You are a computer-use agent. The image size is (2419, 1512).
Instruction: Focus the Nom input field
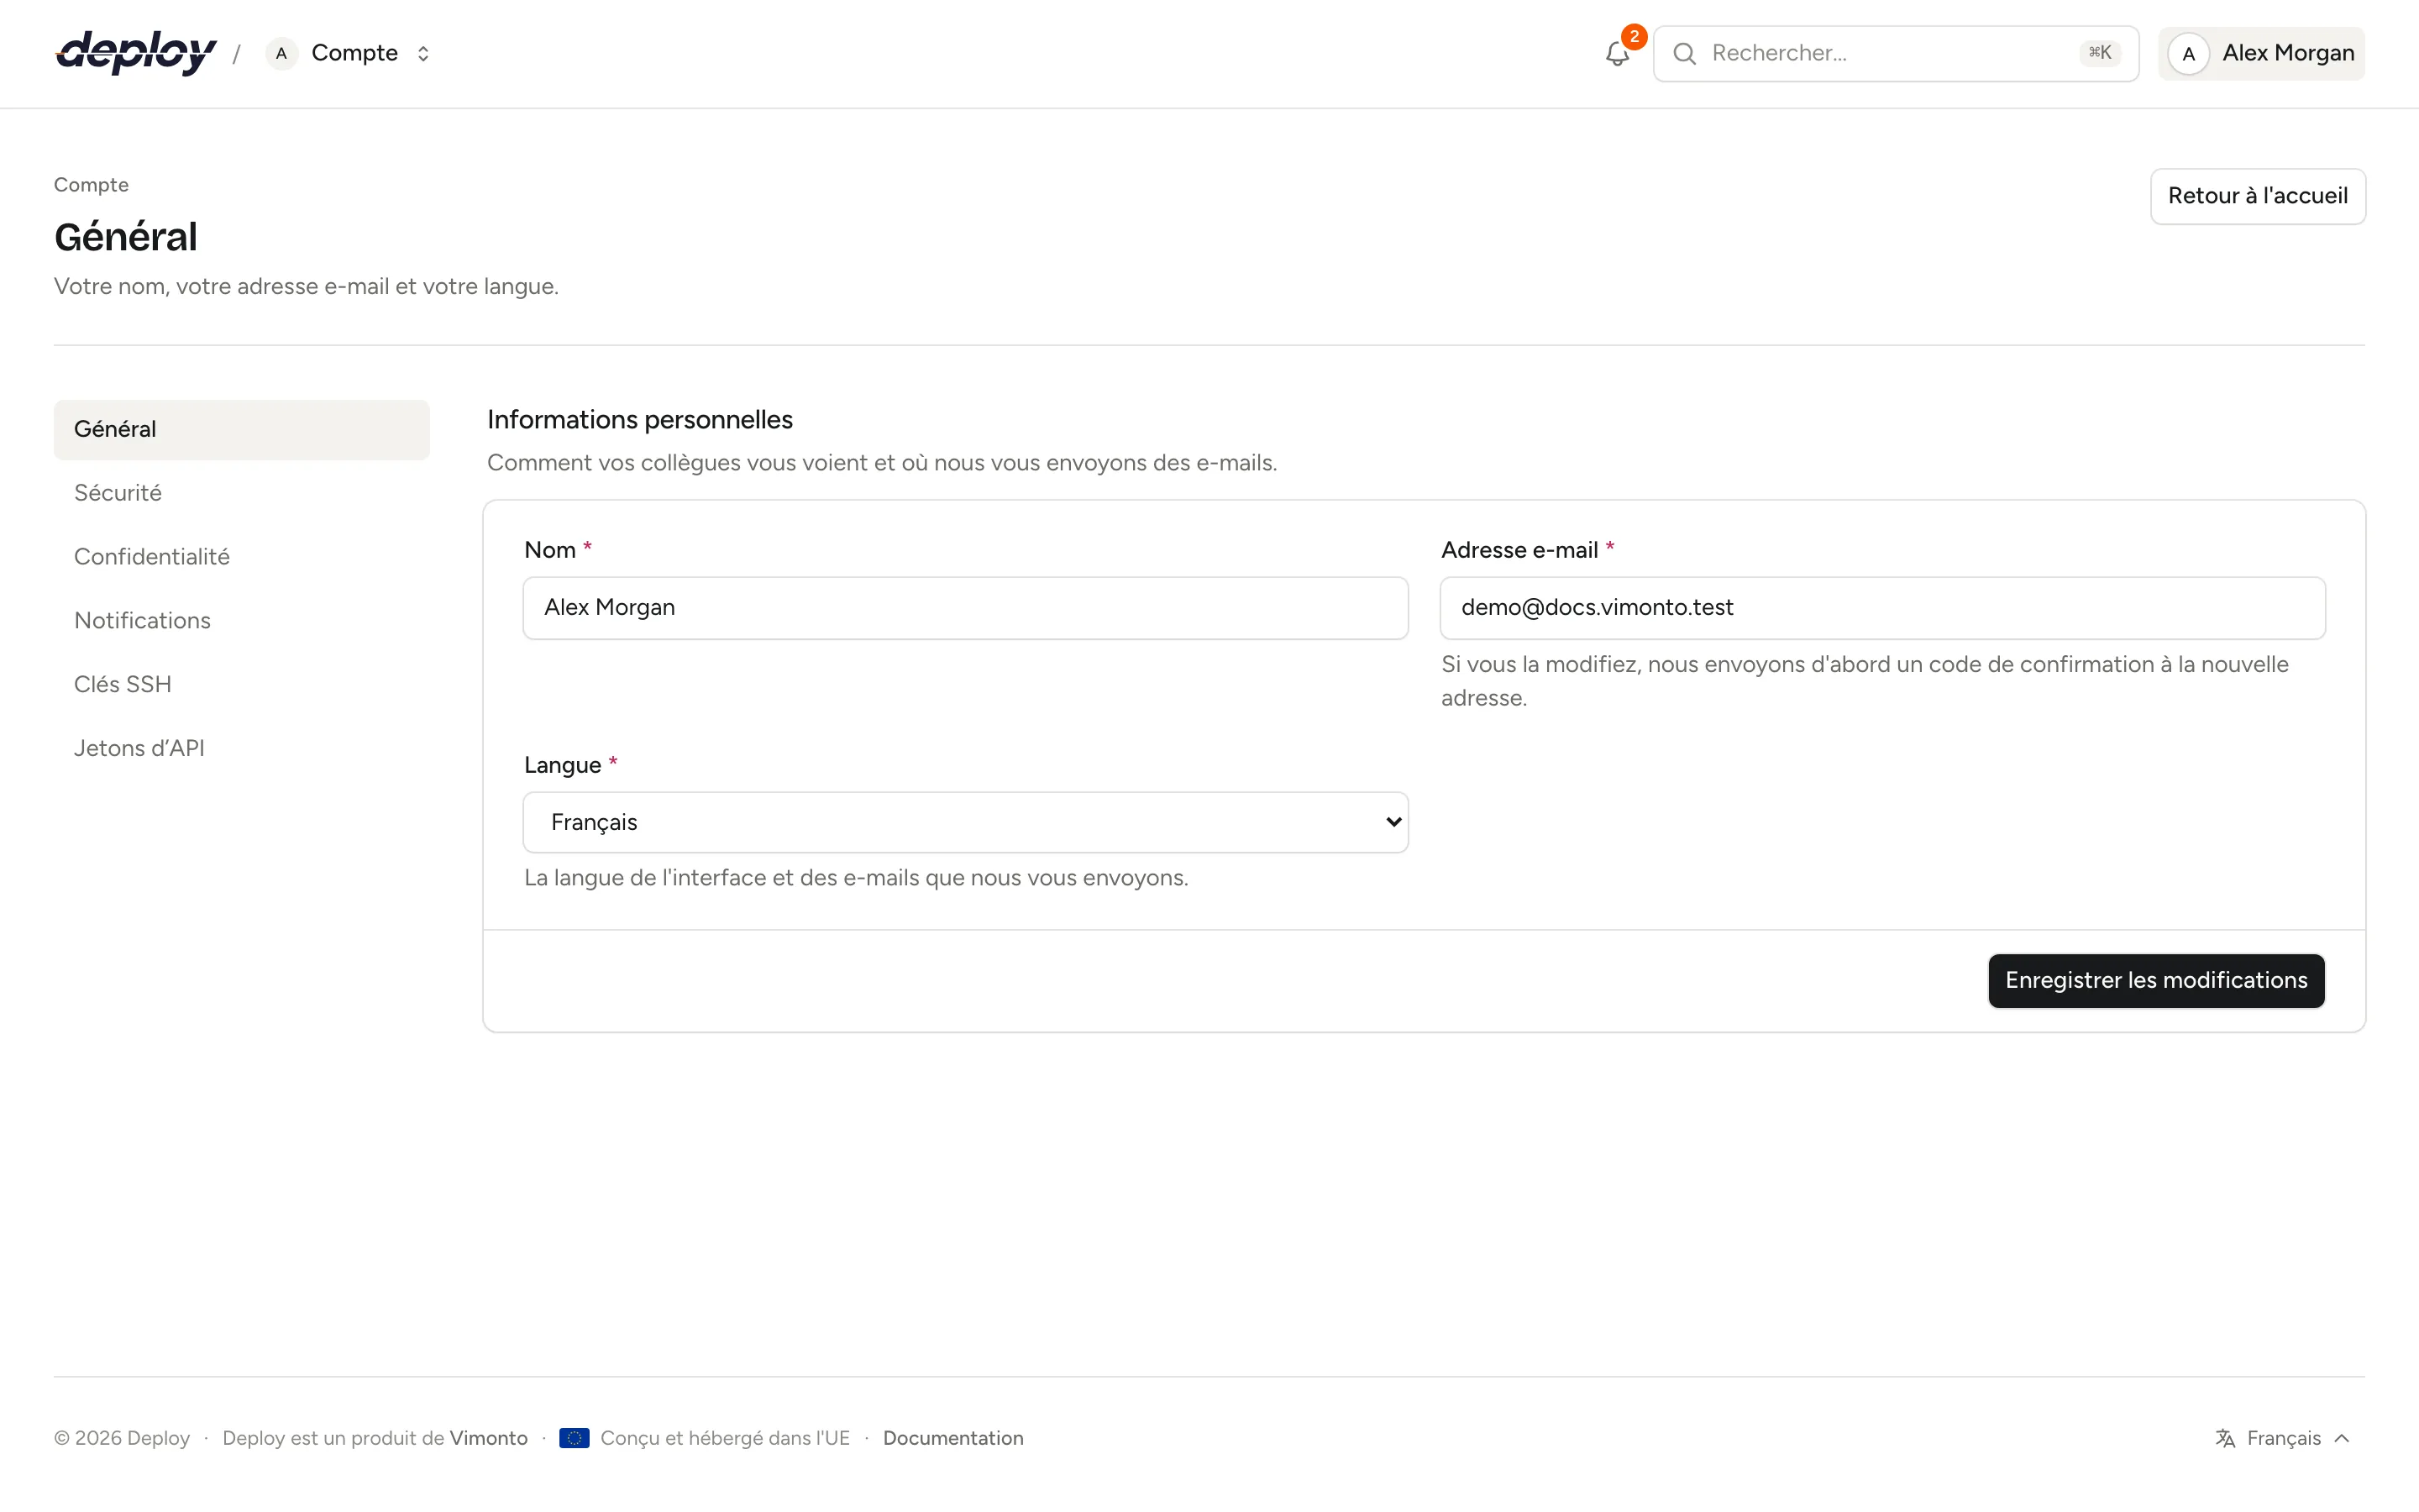pyautogui.click(x=966, y=608)
